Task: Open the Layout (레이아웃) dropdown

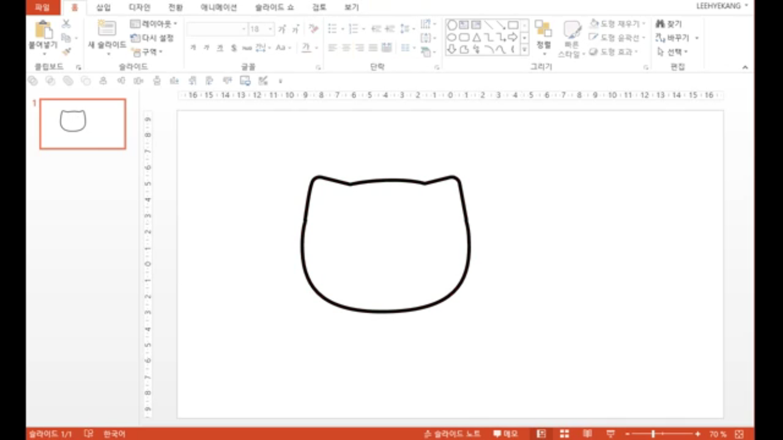Action: (x=154, y=24)
